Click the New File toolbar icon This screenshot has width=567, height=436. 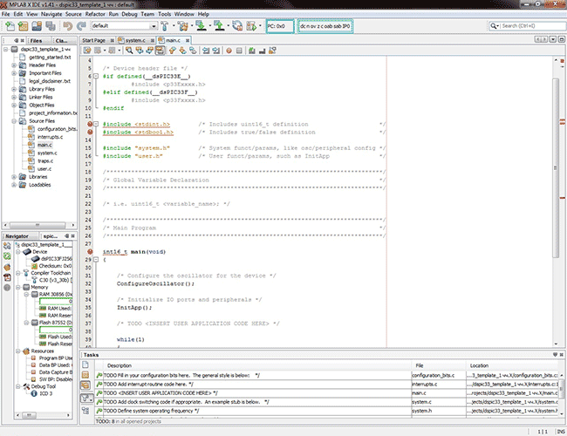click(10, 26)
